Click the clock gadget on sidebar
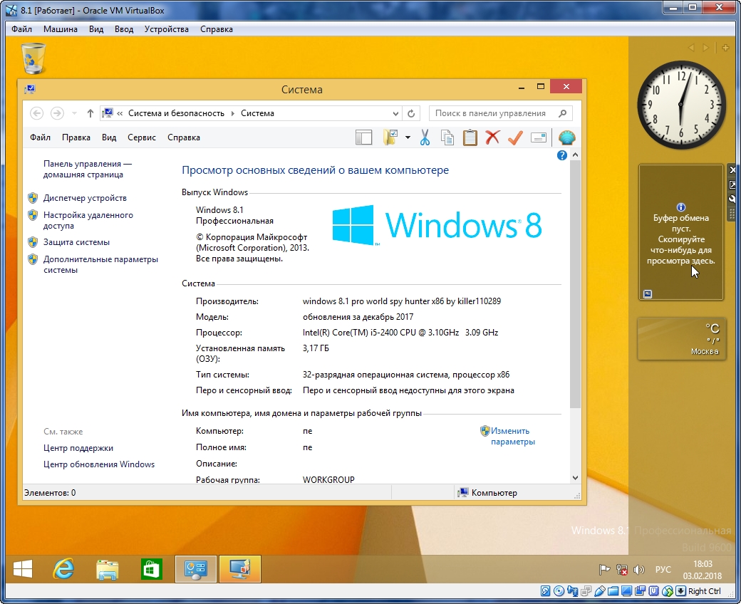 [x=681, y=105]
